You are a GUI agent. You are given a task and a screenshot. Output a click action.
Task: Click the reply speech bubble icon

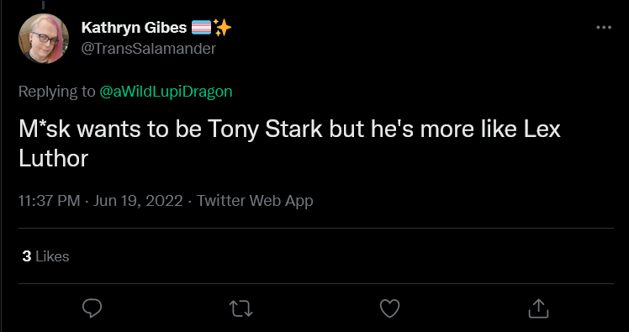click(x=92, y=308)
